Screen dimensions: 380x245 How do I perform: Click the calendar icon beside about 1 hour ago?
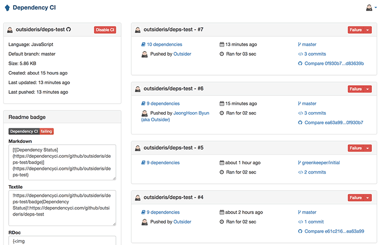point(221,162)
